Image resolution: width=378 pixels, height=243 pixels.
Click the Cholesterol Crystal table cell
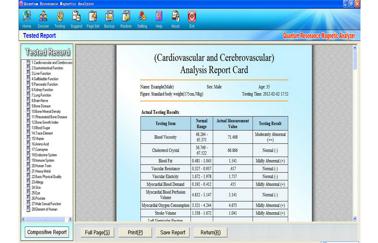point(165,150)
